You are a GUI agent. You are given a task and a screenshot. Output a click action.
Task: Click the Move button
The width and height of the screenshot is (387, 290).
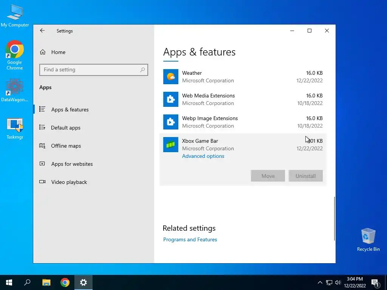click(268, 176)
